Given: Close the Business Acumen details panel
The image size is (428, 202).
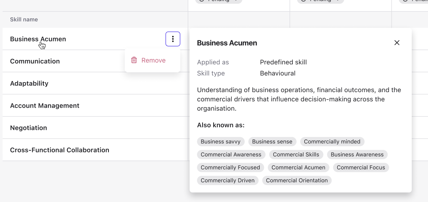Looking at the screenshot, I should (x=397, y=43).
